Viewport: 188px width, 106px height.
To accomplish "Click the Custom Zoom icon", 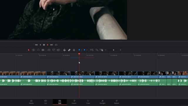I will click(x=101, y=50).
